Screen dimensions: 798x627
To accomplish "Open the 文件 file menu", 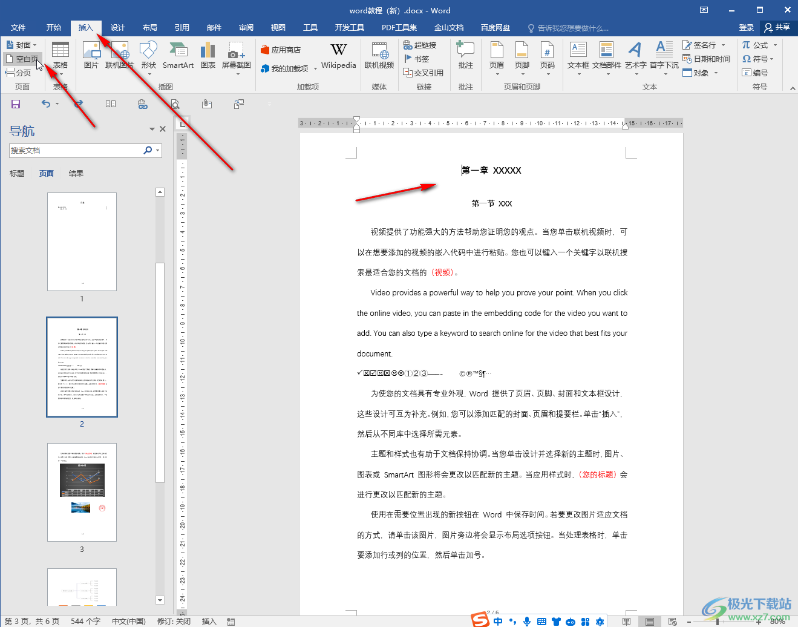I will tap(18, 28).
